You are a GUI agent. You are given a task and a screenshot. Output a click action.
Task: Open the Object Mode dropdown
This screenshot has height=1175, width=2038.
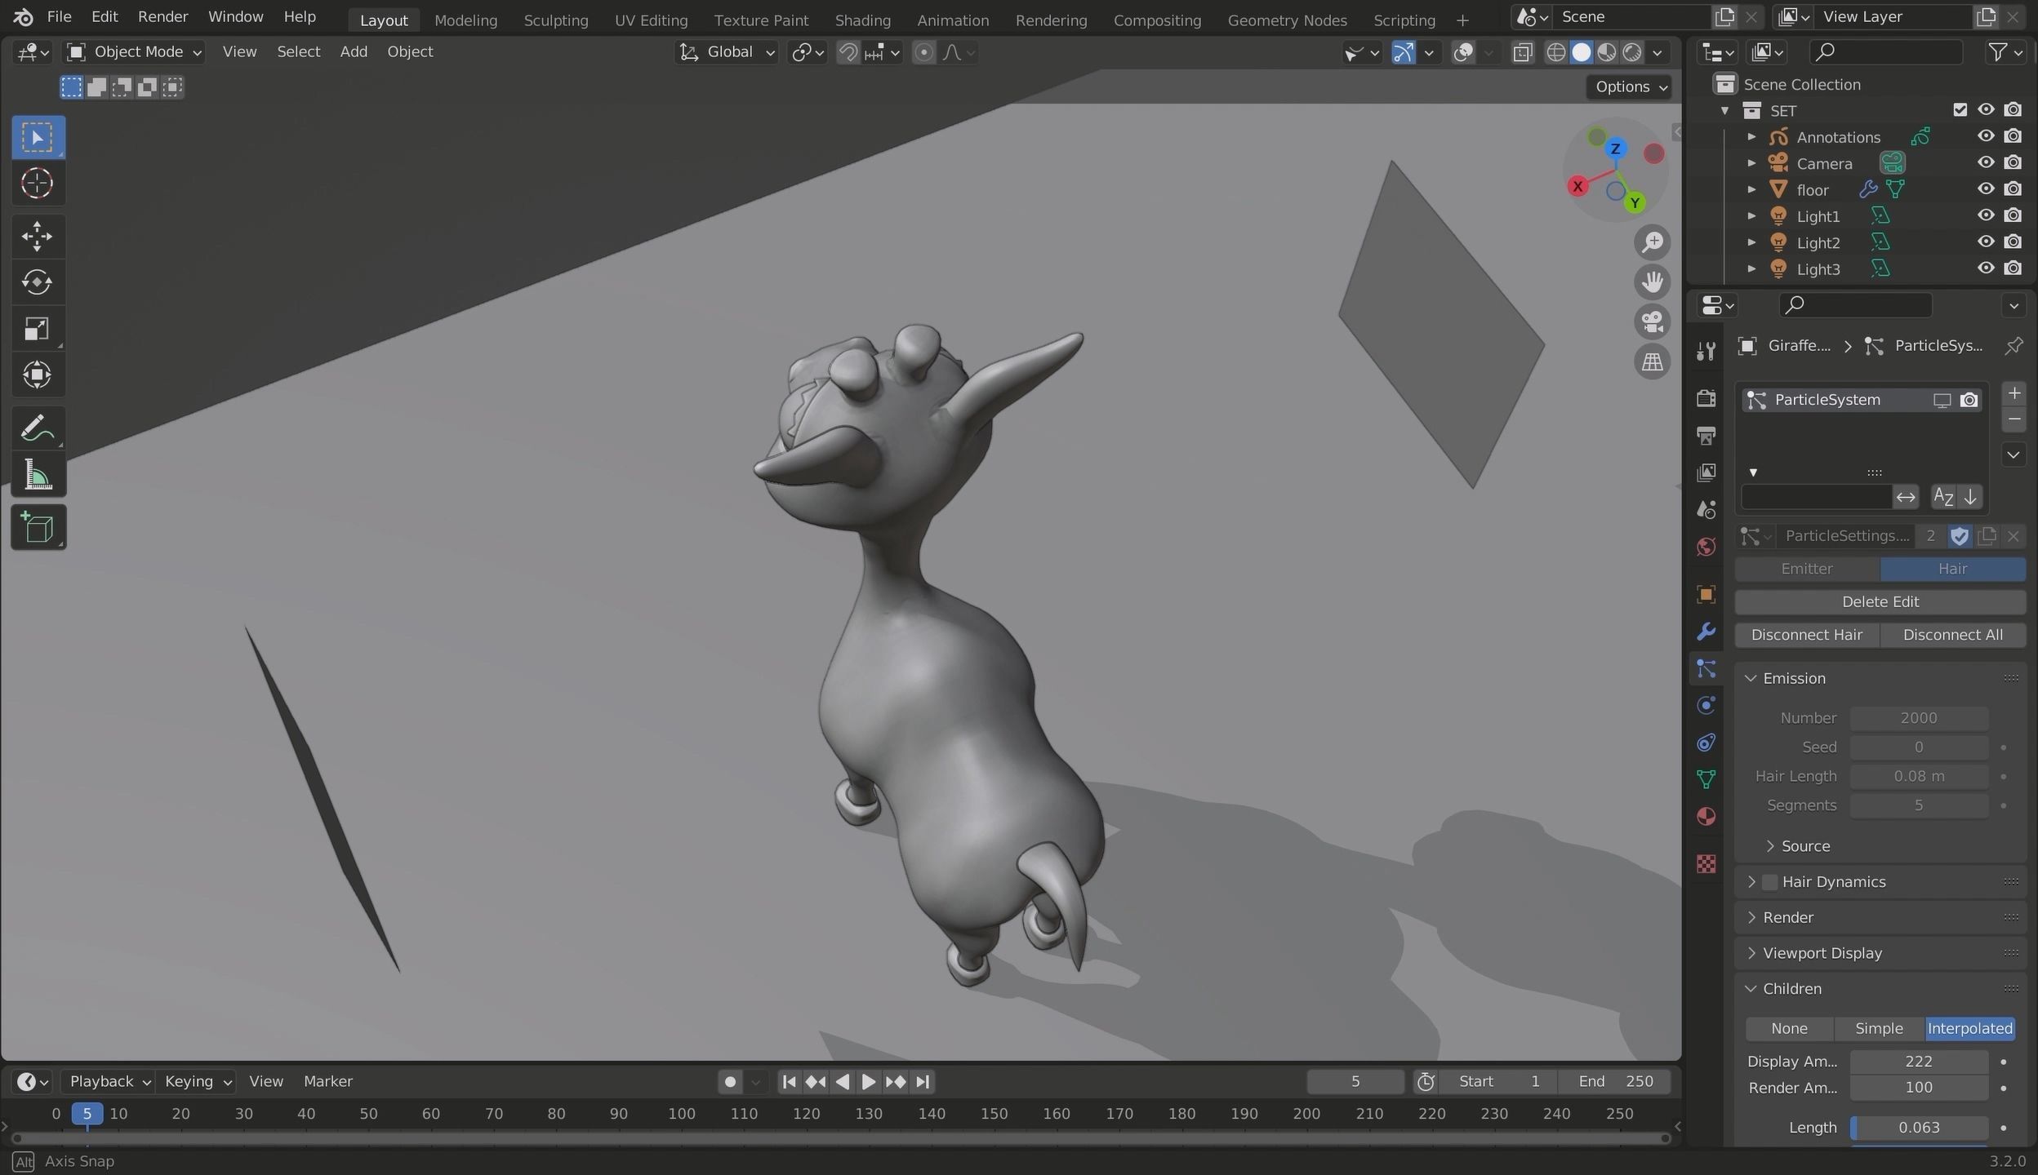134,52
